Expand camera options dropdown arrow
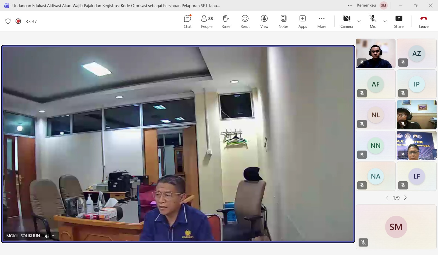The height and width of the screenshot is (255, 438). pyautogui.click(x=359, y=21)
